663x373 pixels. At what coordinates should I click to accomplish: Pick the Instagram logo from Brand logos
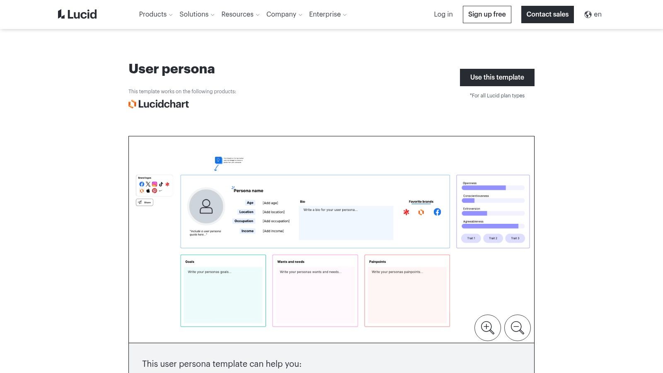[155, 184]
